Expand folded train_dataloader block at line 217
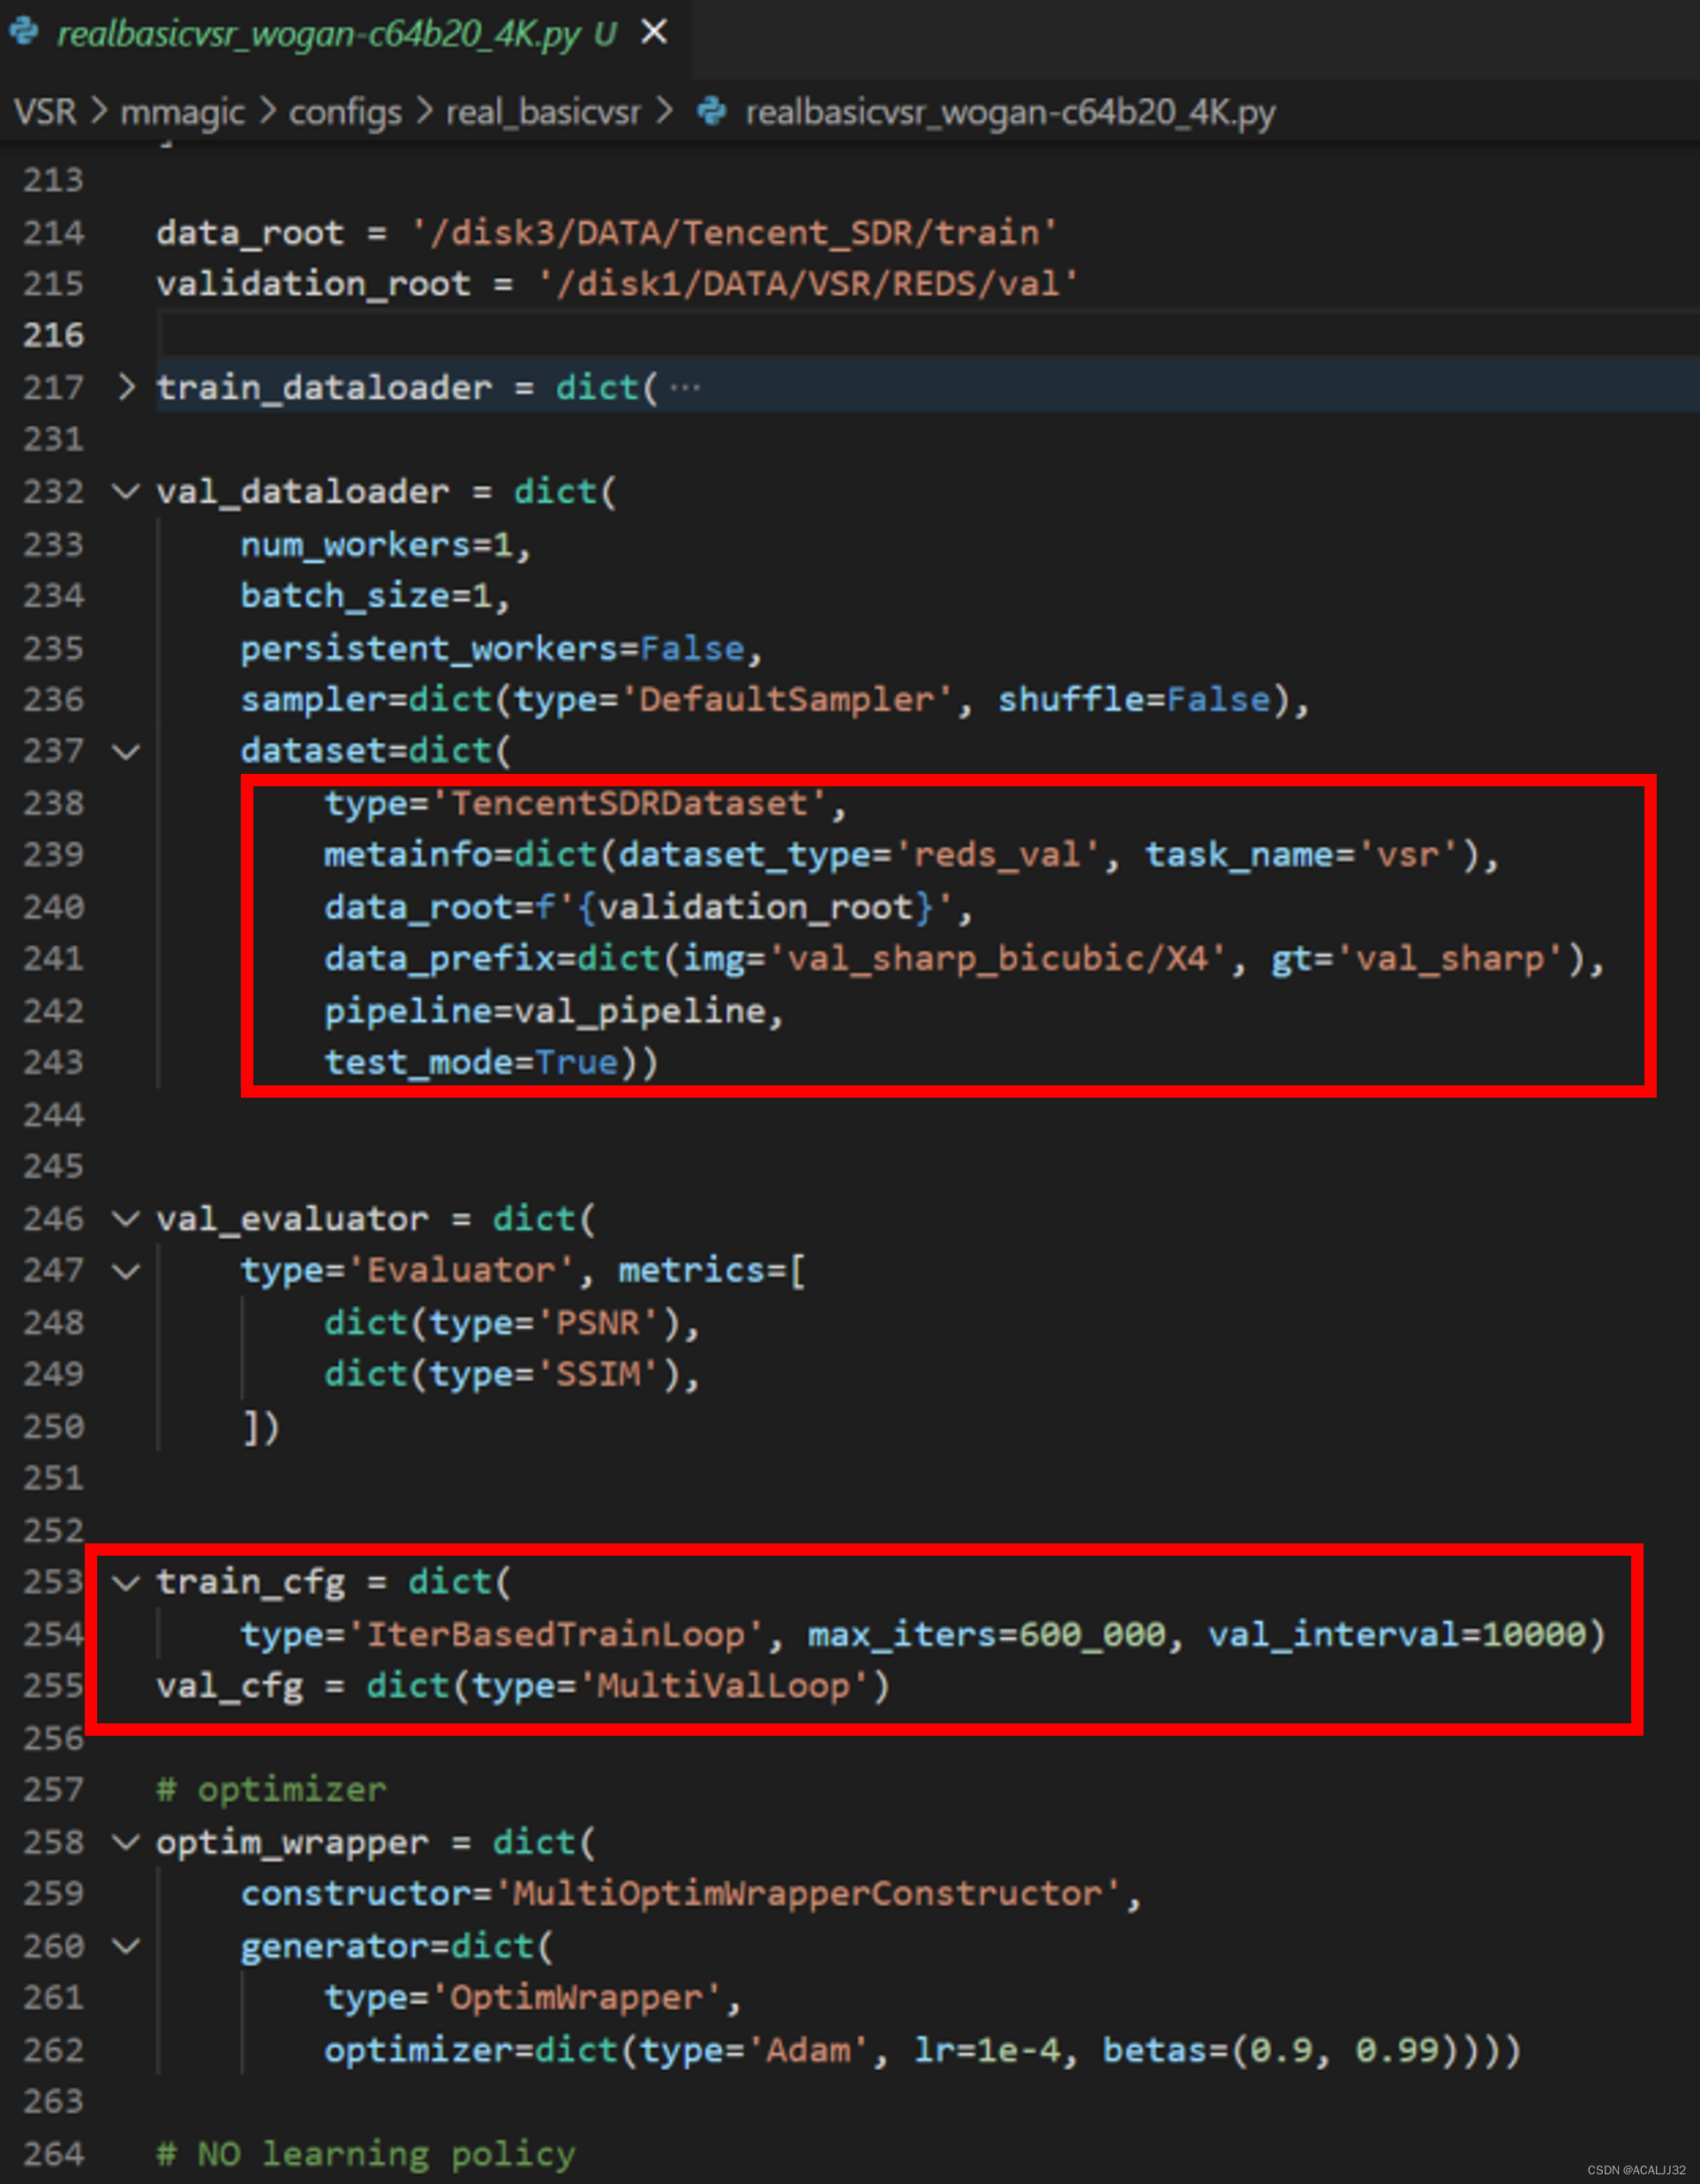The image size is (1700, 2184). (126, 387)
